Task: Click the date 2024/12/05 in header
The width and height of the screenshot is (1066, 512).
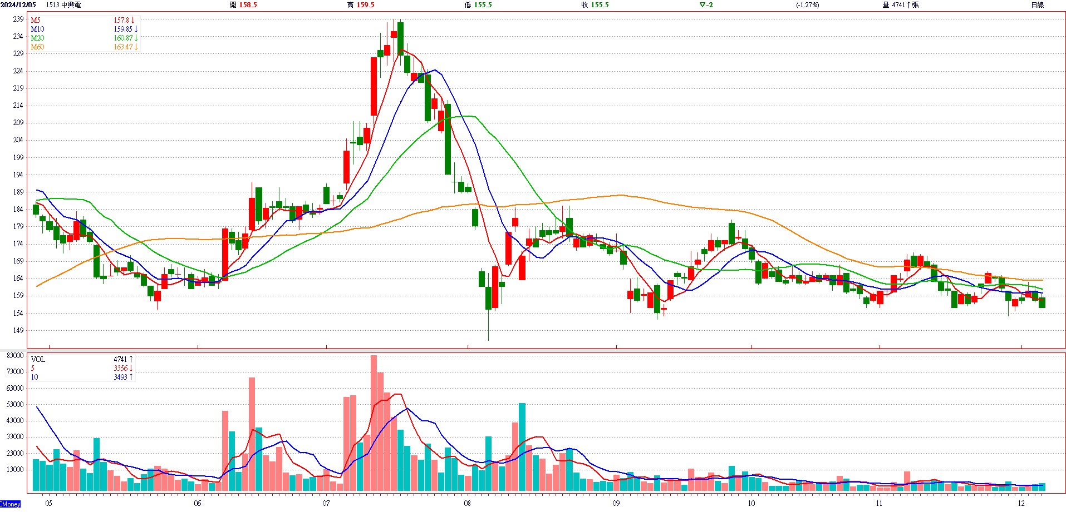Action: pos(18,4)
